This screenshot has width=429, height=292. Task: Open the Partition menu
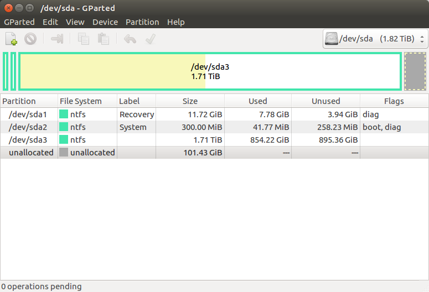tap(142, 22)
